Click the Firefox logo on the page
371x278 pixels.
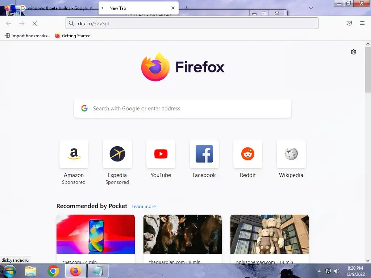183,67
